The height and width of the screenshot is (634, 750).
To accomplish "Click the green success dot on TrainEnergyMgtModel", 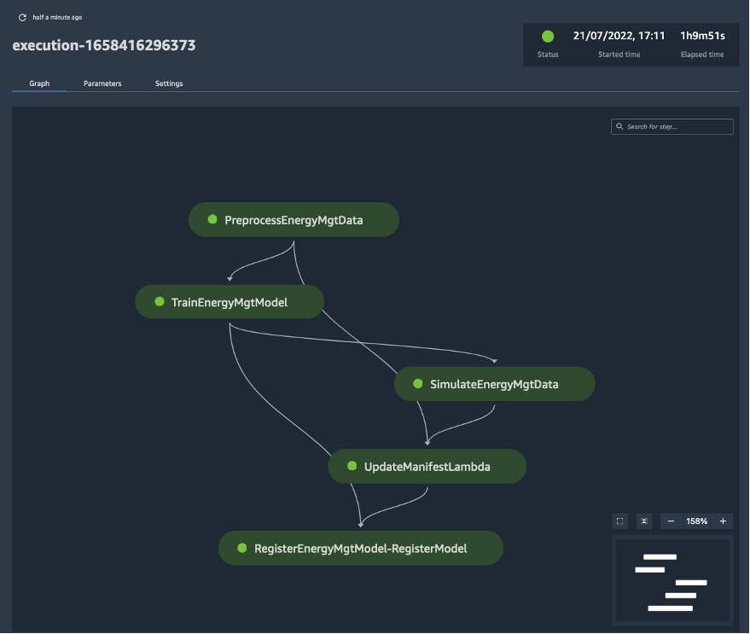I will point(159,301).
